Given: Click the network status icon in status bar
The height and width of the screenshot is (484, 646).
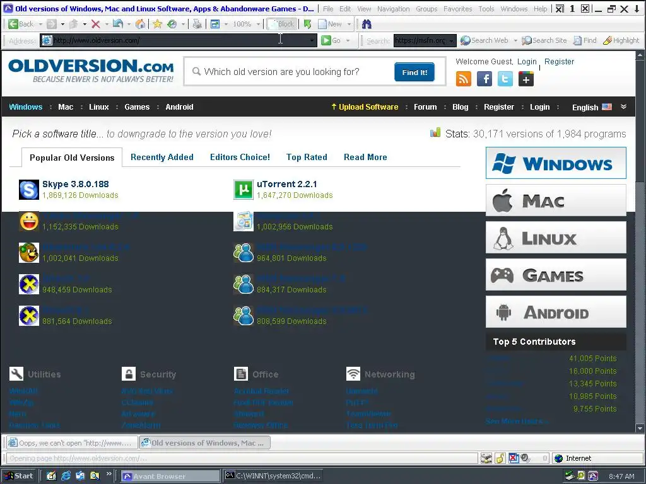Looking at the screenshot, I should tap(486, 458).
